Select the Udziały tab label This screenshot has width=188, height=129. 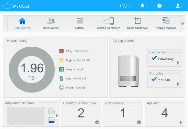coord(80,28)
